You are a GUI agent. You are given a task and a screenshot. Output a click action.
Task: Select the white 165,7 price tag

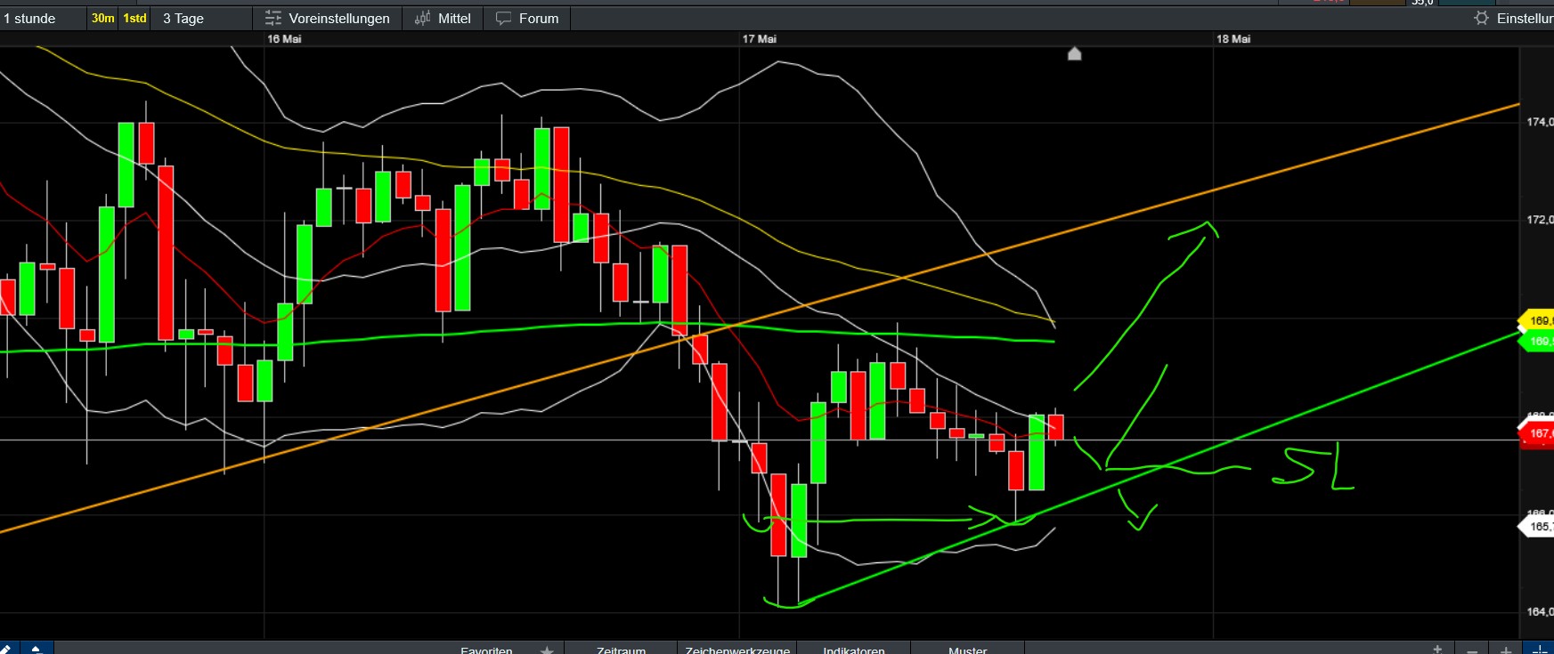[x=1537, y=527]
